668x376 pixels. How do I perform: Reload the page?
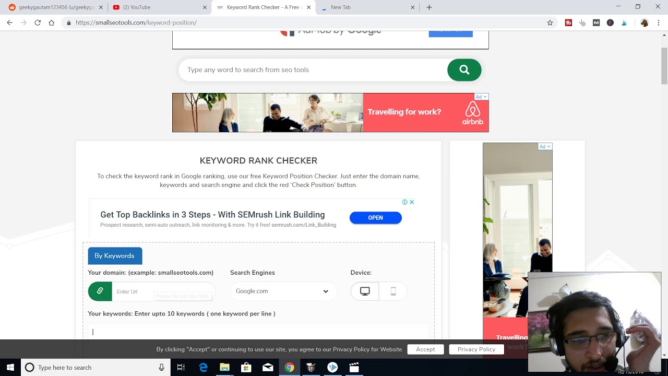[38, 23]
